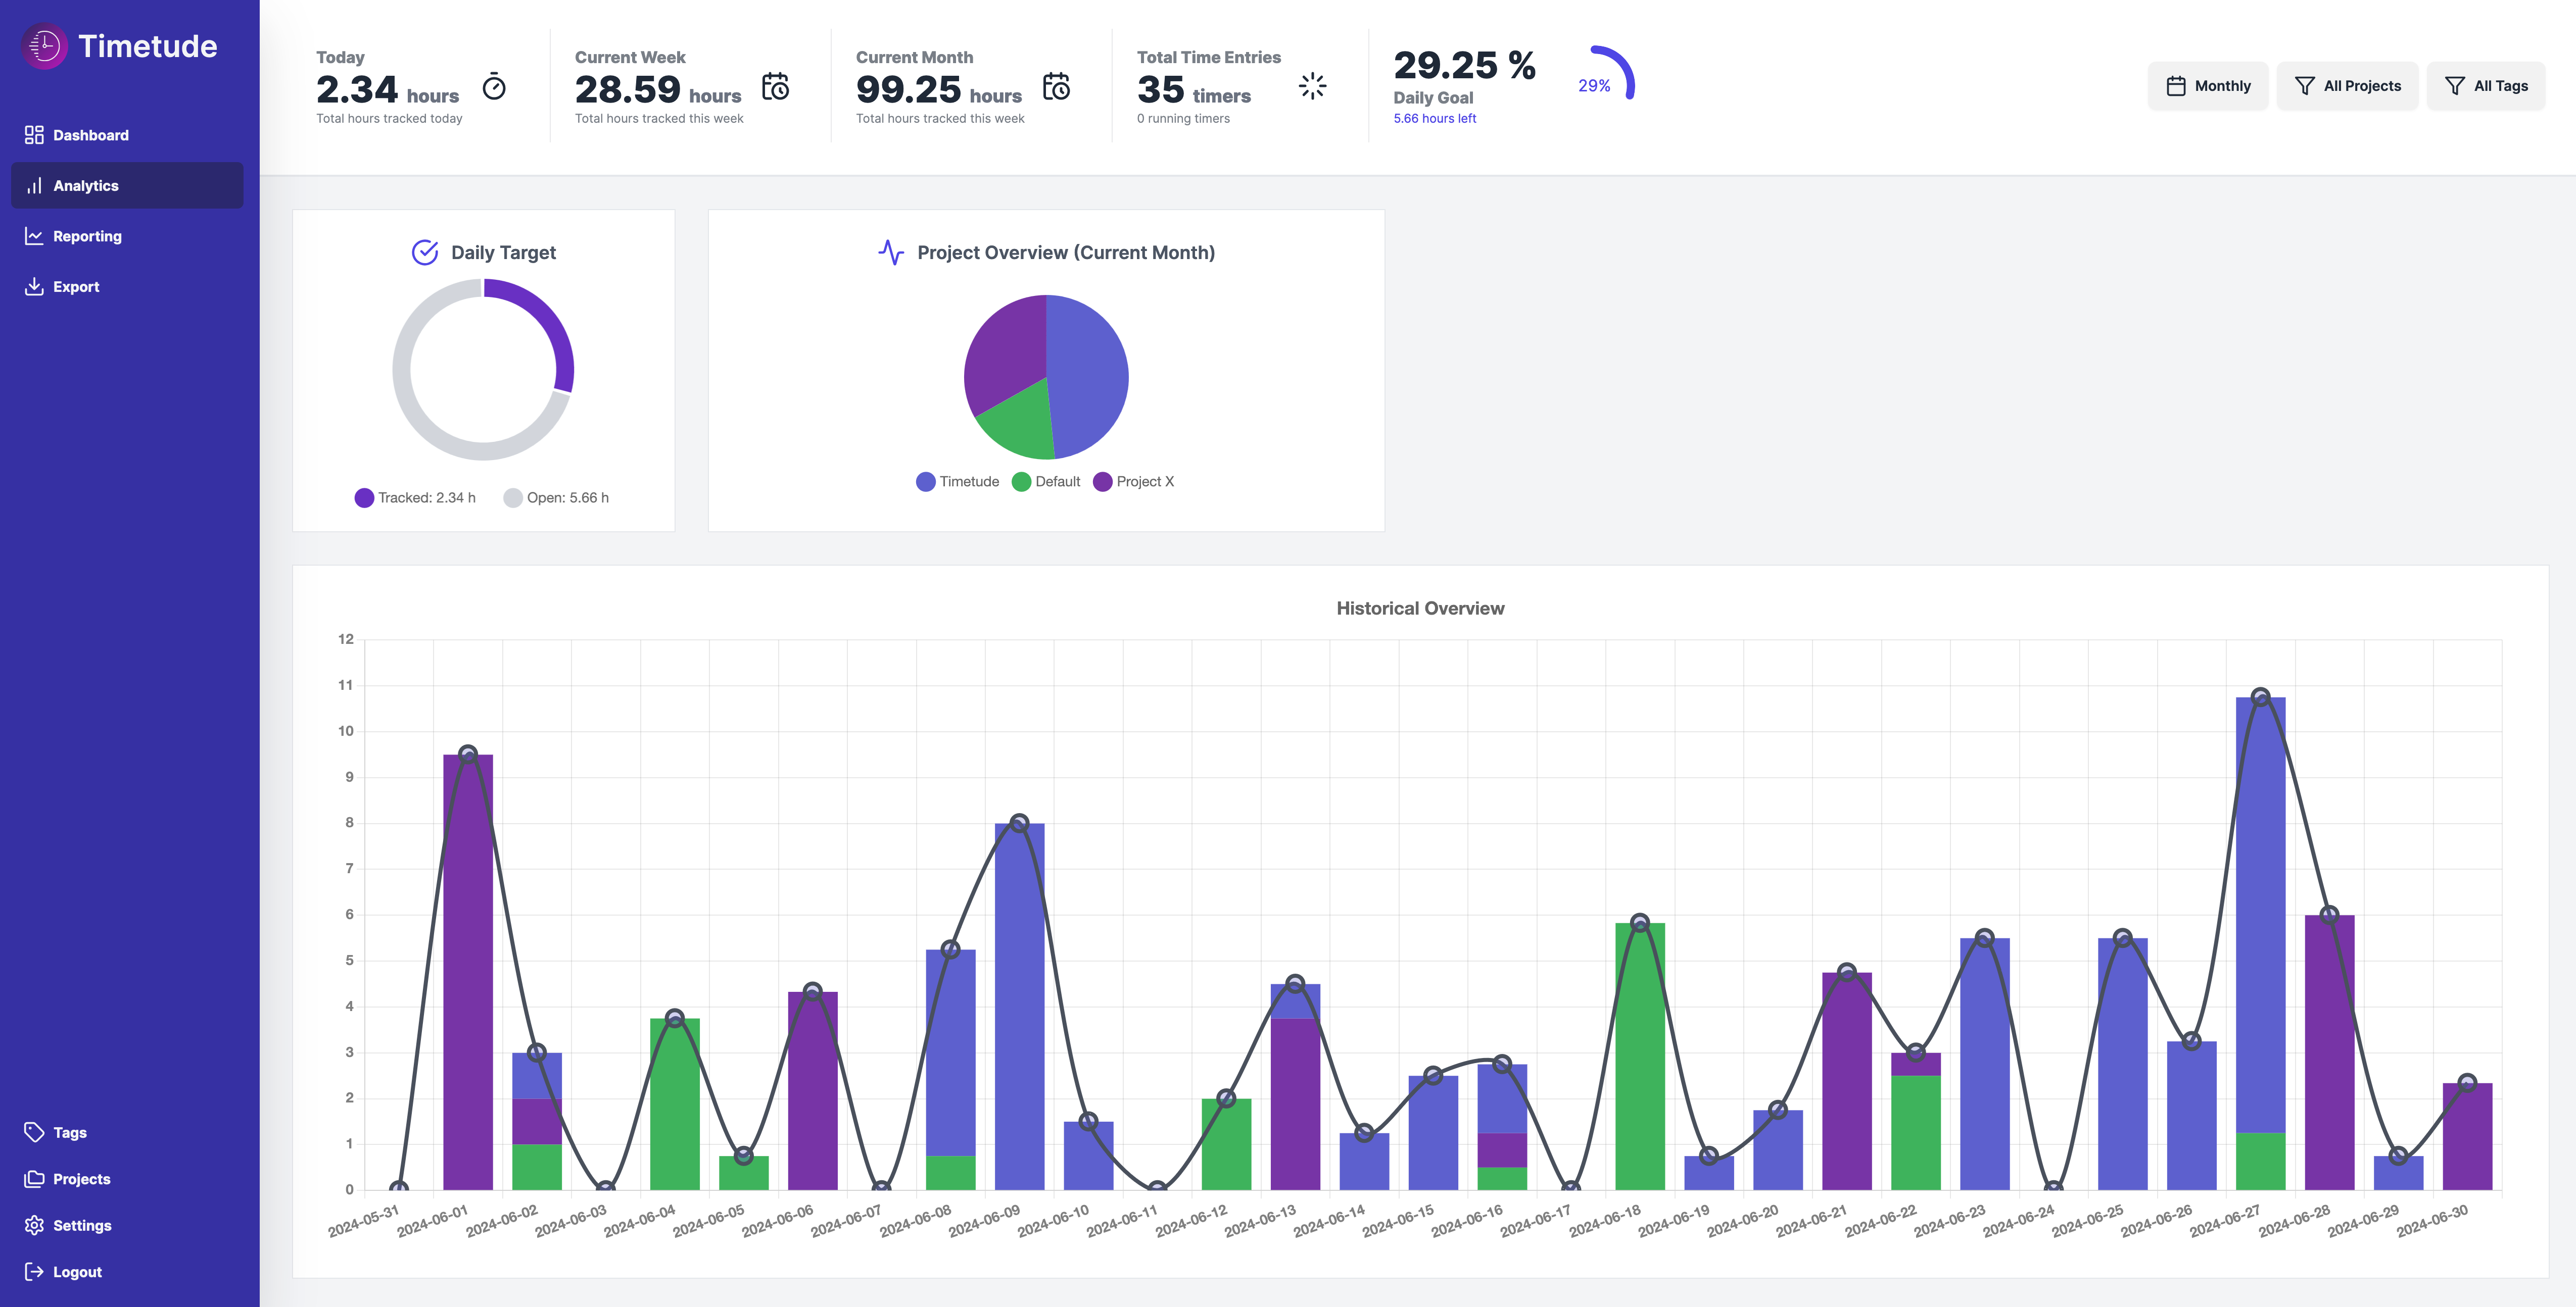Log out via Logout link
This screenshot has height=1307, width=2576.
[x=127, y=1272]
